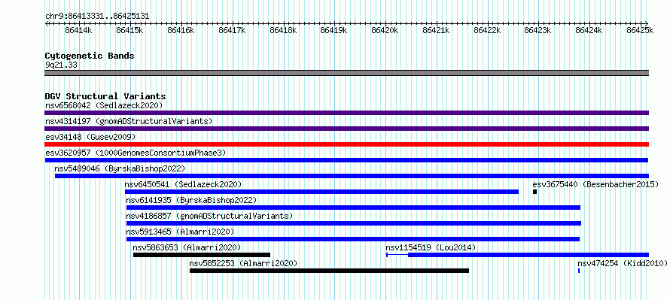Click esv34148 (Gusev2009) label
The image size is (670, 300).
(90, 137)
